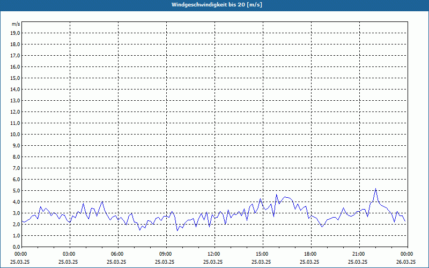The height and width of the screenshot is (268, 429).
Task: Select the 15:00 time axis label
Action: click(x=262, y=254)
